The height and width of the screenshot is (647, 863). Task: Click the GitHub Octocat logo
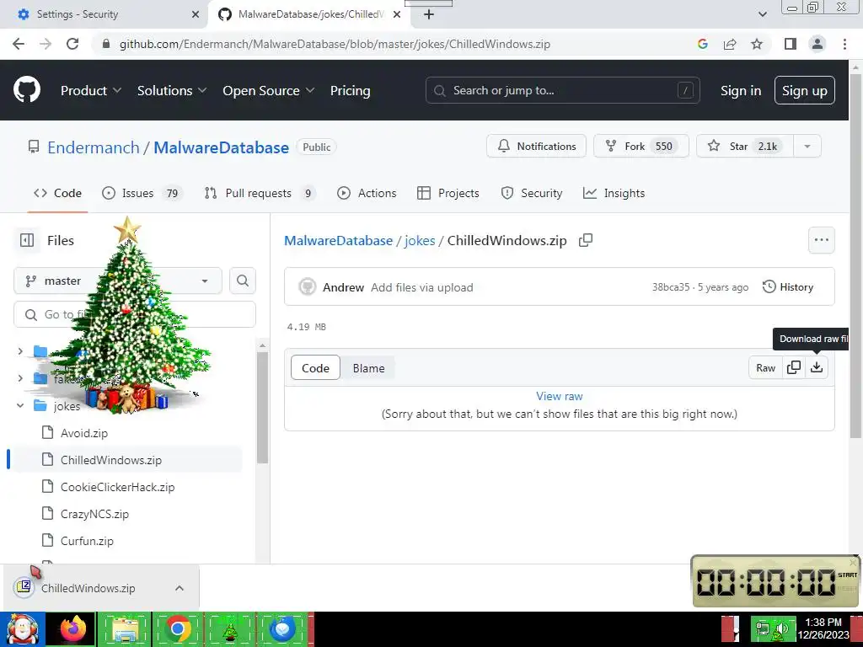pyautogui.click(x=26, y=90)
